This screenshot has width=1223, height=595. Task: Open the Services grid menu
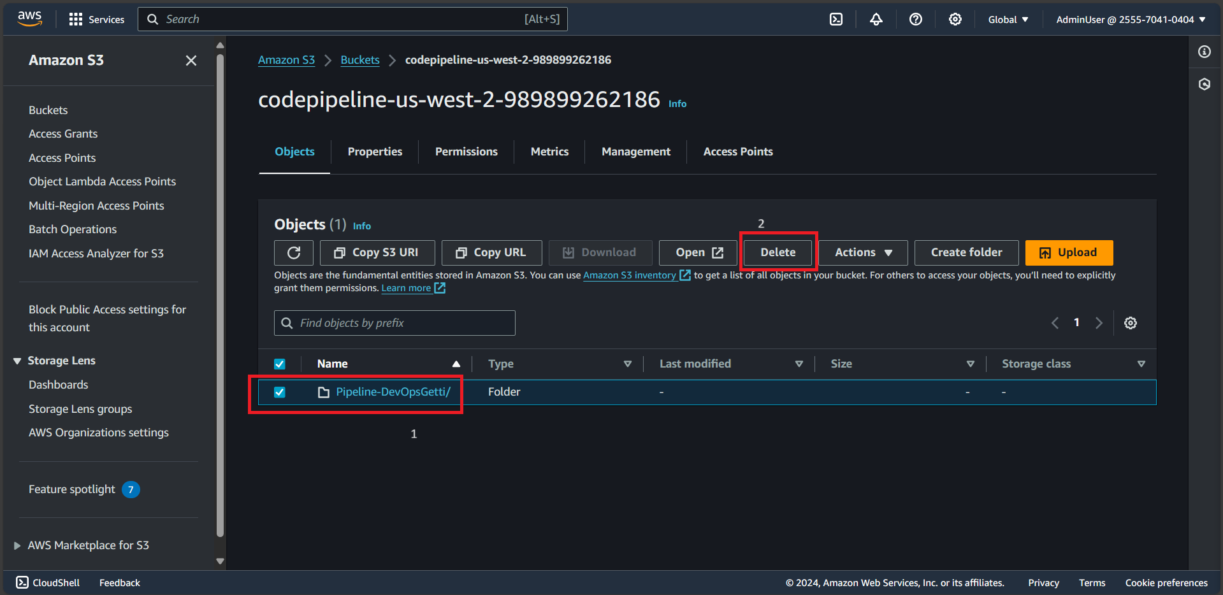click(x=96, y=19)
